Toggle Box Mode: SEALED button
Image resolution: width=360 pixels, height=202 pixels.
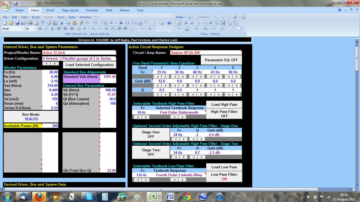pyautogui.click(x=31, y=117)
